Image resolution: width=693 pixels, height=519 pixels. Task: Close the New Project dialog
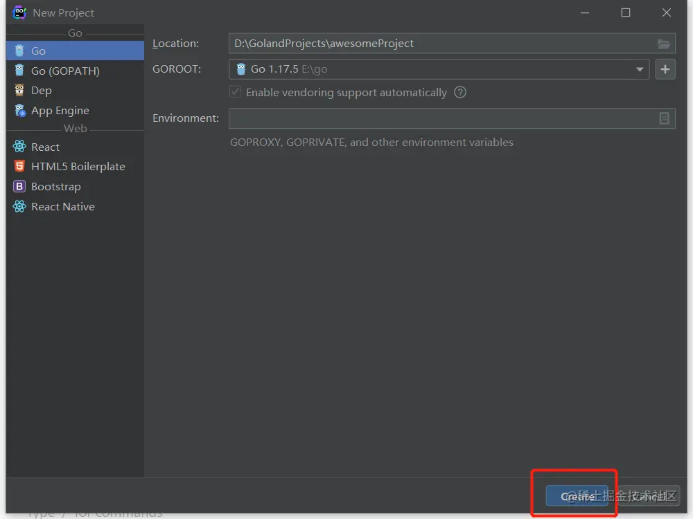pos(667,12)
